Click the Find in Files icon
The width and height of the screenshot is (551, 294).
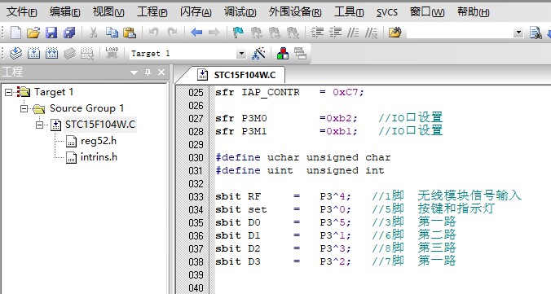(x=395, y=33)
